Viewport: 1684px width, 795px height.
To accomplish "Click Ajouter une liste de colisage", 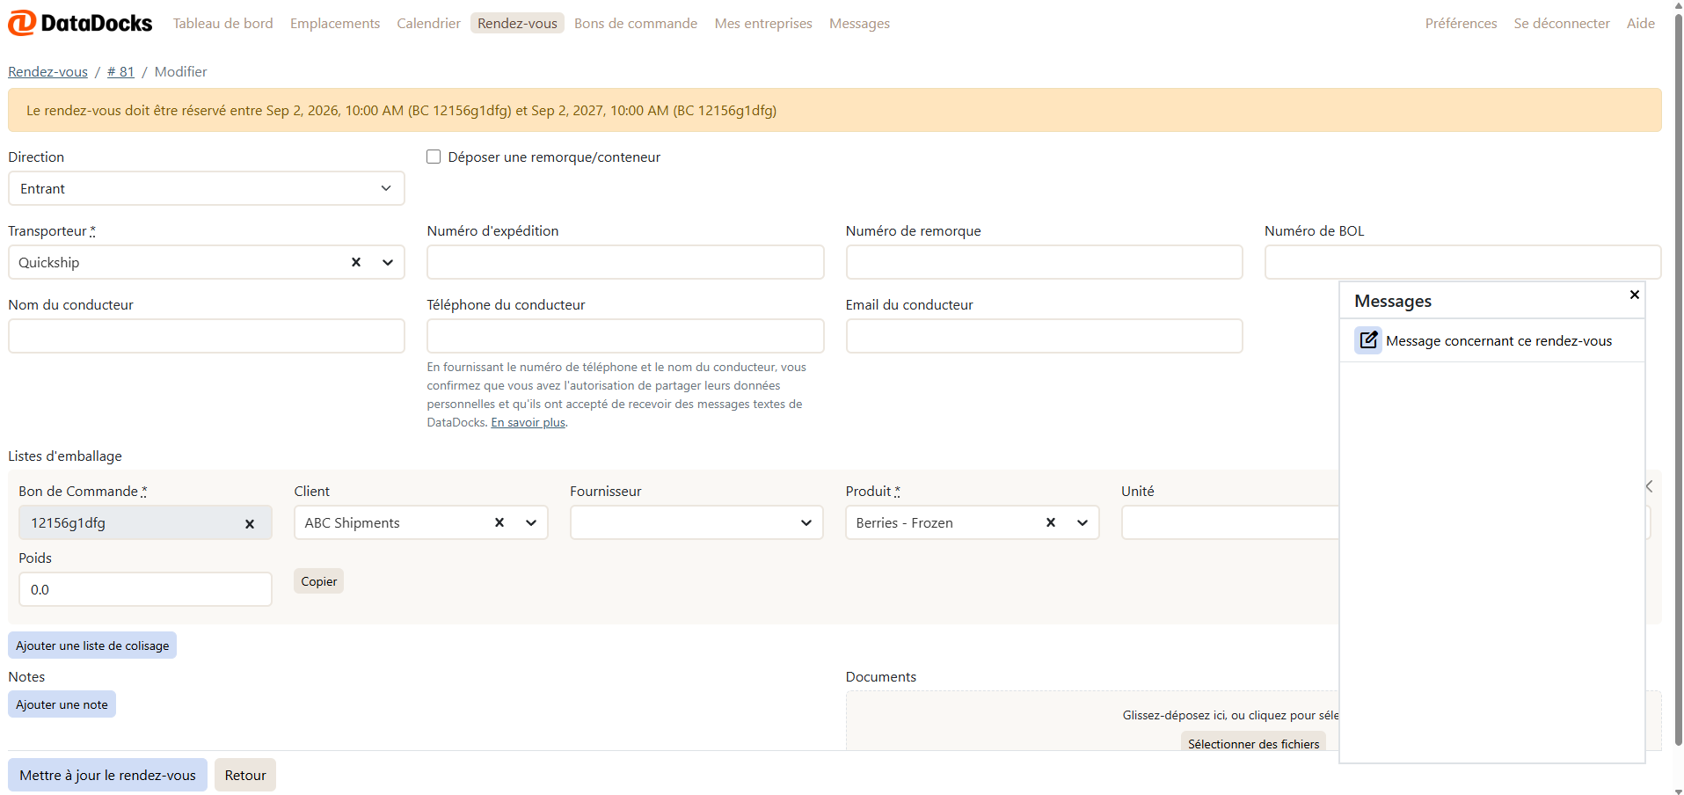I will pyautogui.click(x=92, y=645).
